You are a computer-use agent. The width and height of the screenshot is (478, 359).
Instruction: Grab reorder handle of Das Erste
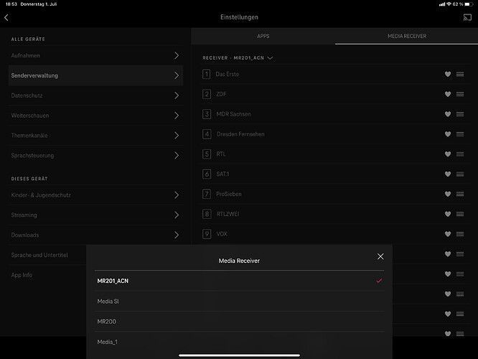460,74
